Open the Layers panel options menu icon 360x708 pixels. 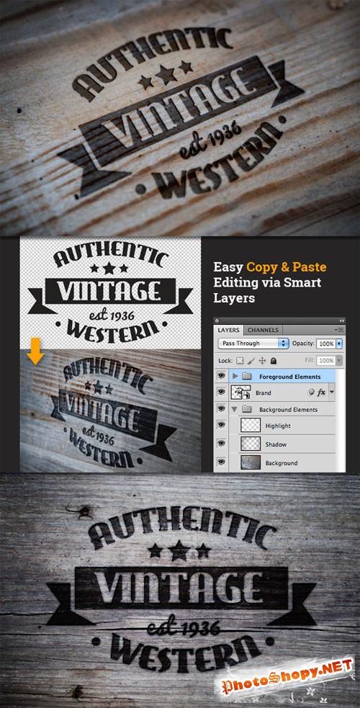click(339, 330)
